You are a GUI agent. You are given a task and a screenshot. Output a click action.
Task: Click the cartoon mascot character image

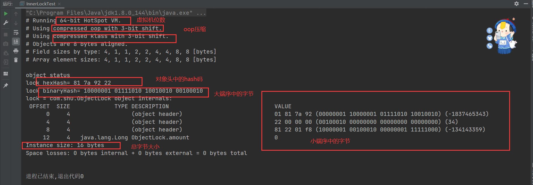505,36
